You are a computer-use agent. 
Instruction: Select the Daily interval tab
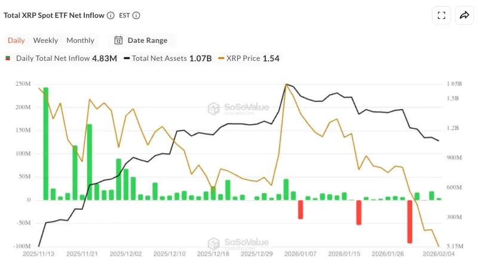[16, 41]
